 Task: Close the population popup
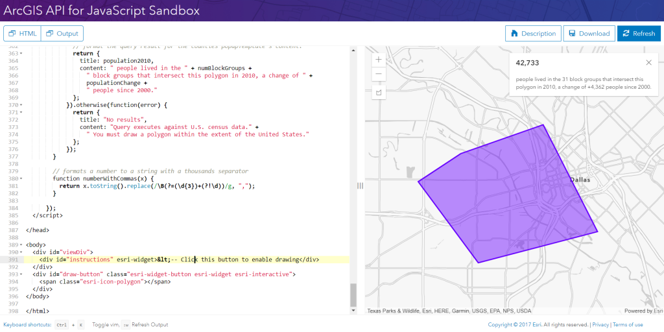648,63
